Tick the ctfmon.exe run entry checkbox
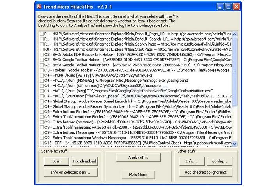Screen dimensions: 273x187 click(x=42, y=86)
